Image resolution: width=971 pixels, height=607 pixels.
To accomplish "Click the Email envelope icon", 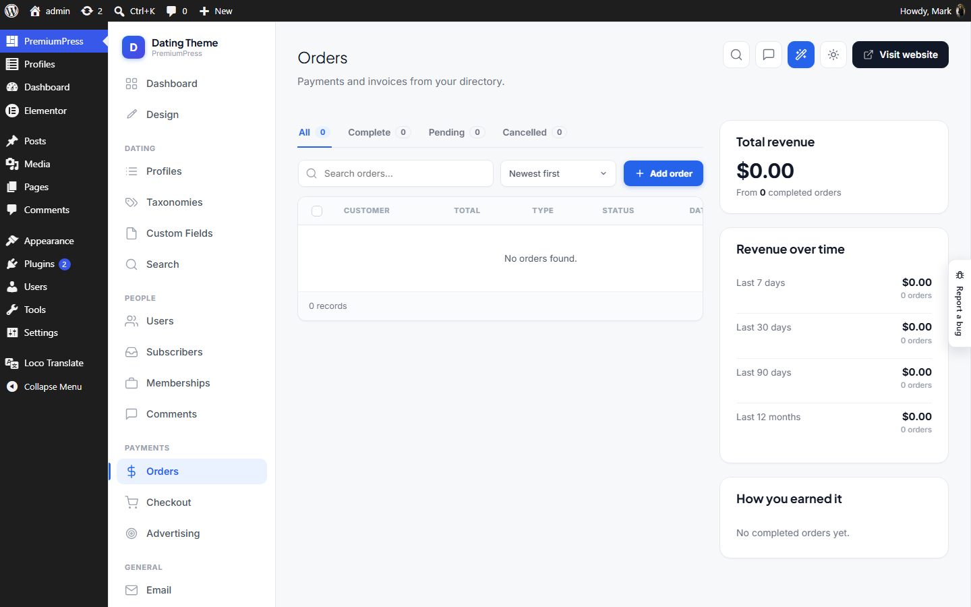I will [x=131, y=590].
